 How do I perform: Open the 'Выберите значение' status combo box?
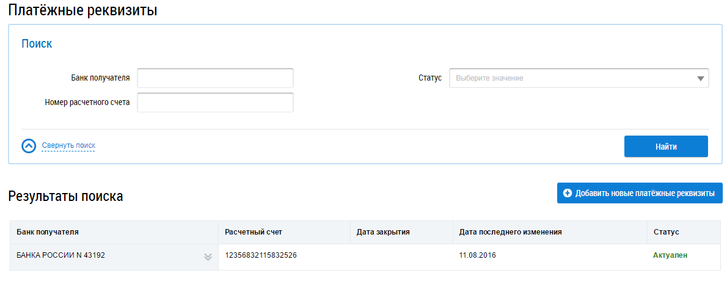coord(573,78)
